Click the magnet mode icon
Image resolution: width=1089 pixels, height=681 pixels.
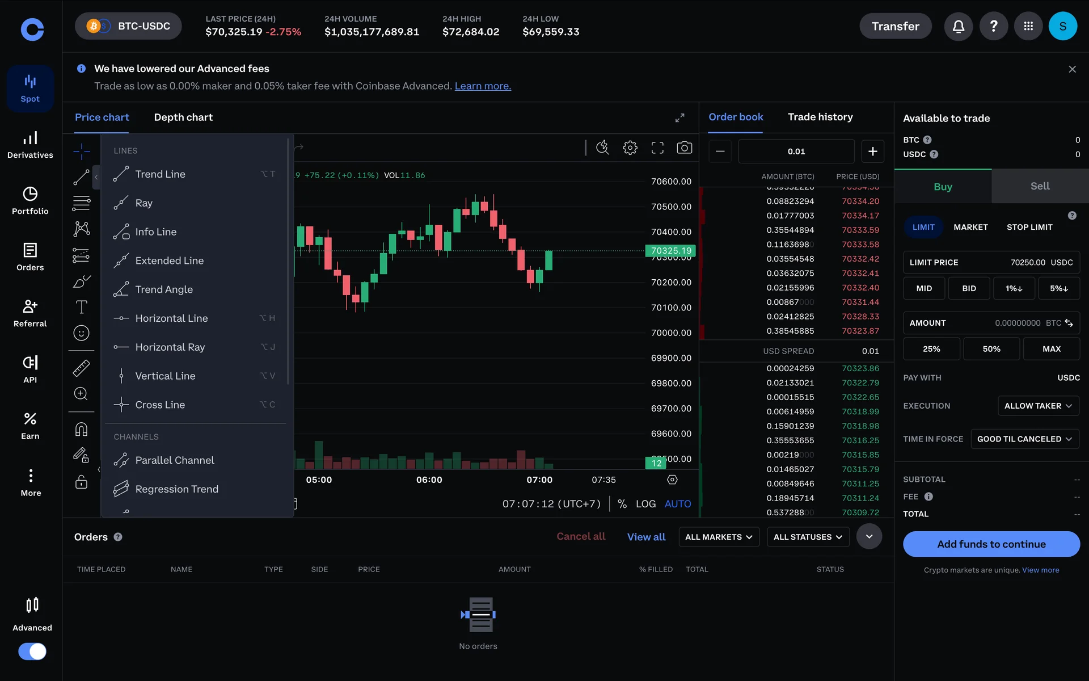click(x=81, y=430)
